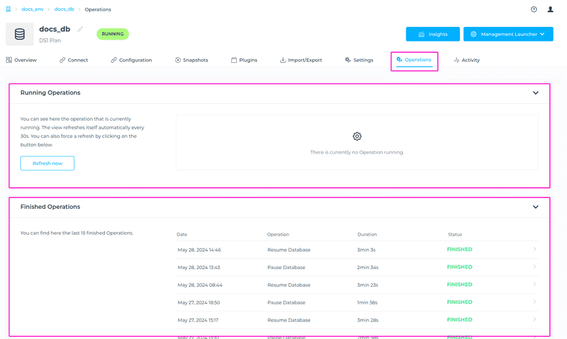Click the Insights button
This screenshot has width=567, height=339.
pyautogui.click(x=433, y=34)
